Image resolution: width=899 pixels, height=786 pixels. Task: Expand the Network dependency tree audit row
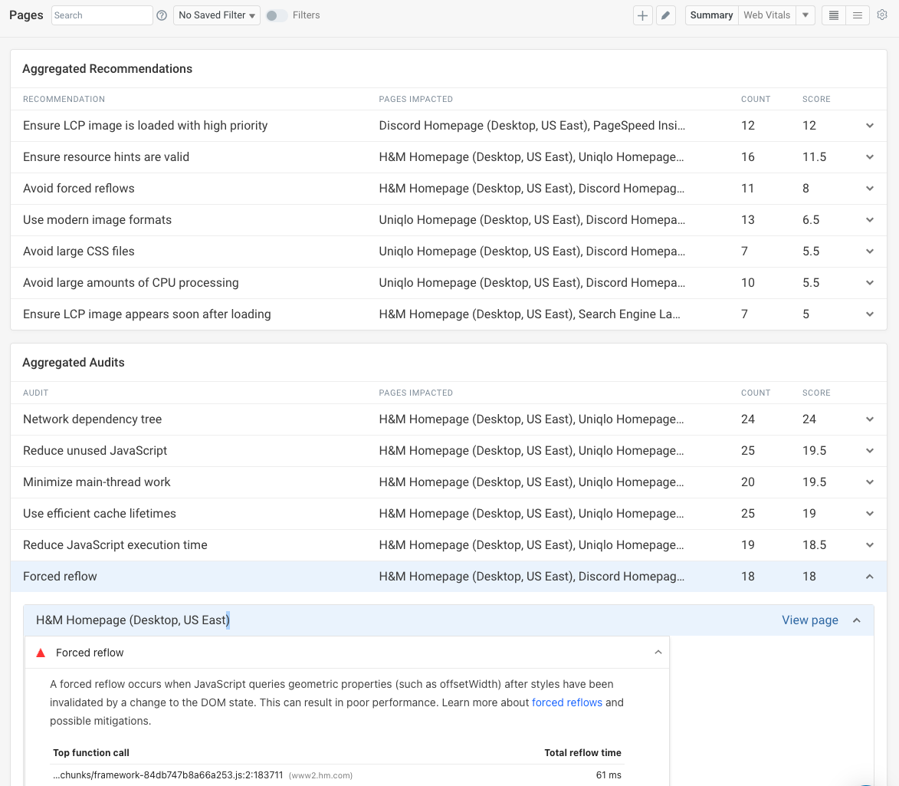[869, 419]
